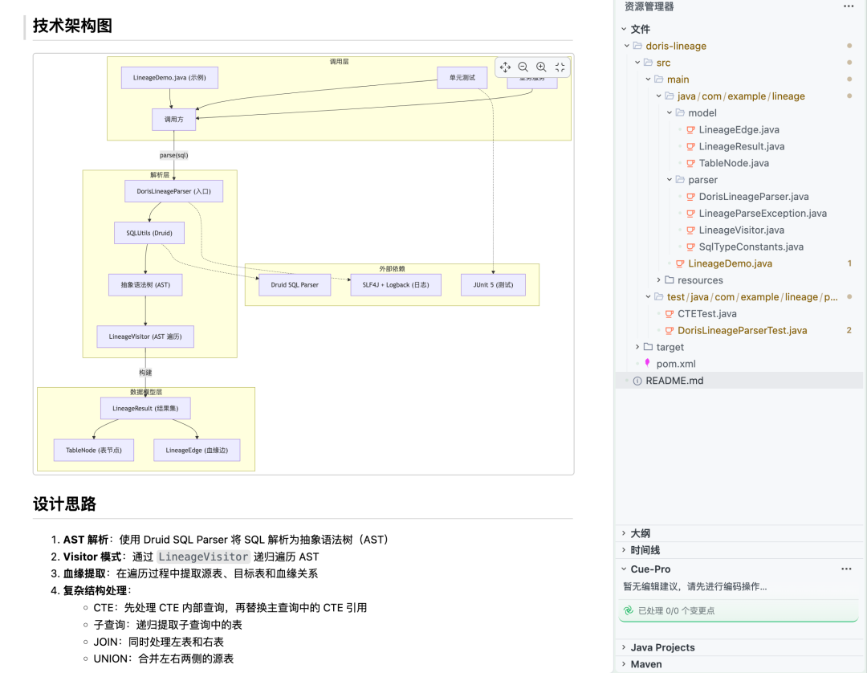Collapse the model folder chevron
This screenshot has width=867, height=673.
point(669,112)
